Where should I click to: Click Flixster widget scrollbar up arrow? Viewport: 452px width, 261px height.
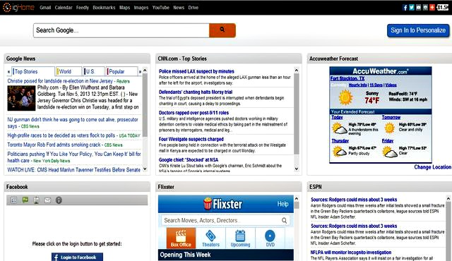click(297, 198)
